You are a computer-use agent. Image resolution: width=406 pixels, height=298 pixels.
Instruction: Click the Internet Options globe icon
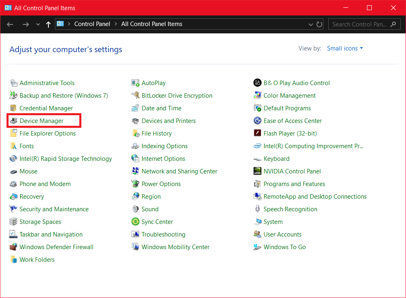(135, 159)
